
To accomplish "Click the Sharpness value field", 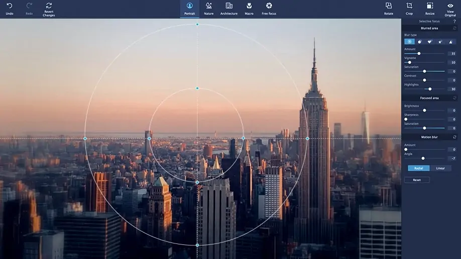I will pyautogui.click(x=452, y=119).
